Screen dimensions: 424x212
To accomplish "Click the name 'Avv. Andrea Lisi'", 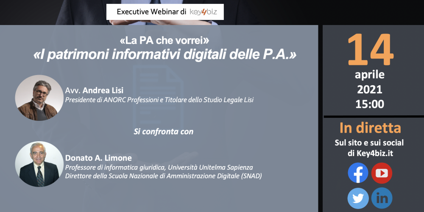I will coord(94,91).
